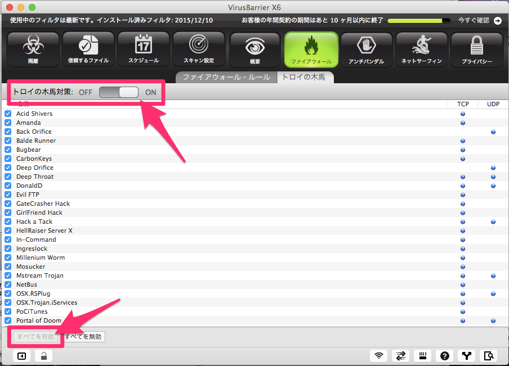Viewport: 509px width, 366px height.
Task: Click the help question mark icon
Action: point(445,356)
